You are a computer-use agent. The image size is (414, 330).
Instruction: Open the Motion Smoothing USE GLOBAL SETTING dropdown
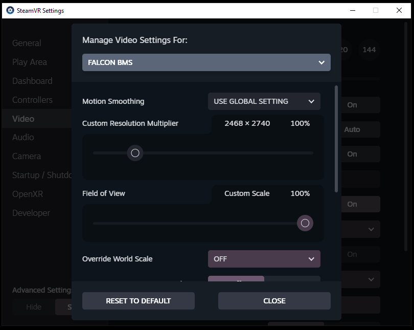pyautogui.click(x=264, y=101)
